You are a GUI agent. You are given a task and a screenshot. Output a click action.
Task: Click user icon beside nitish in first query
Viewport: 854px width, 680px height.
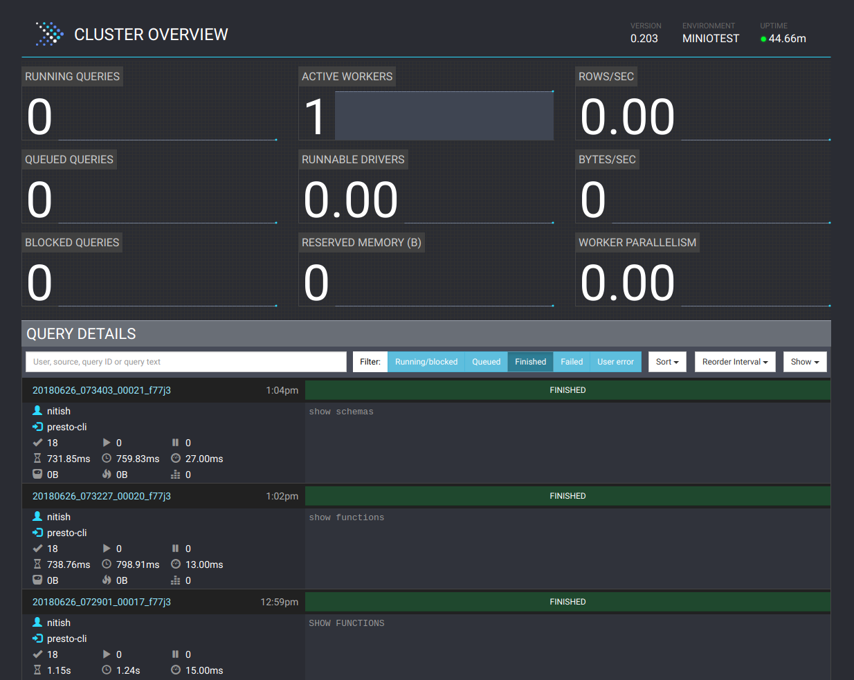click(37, 411)
